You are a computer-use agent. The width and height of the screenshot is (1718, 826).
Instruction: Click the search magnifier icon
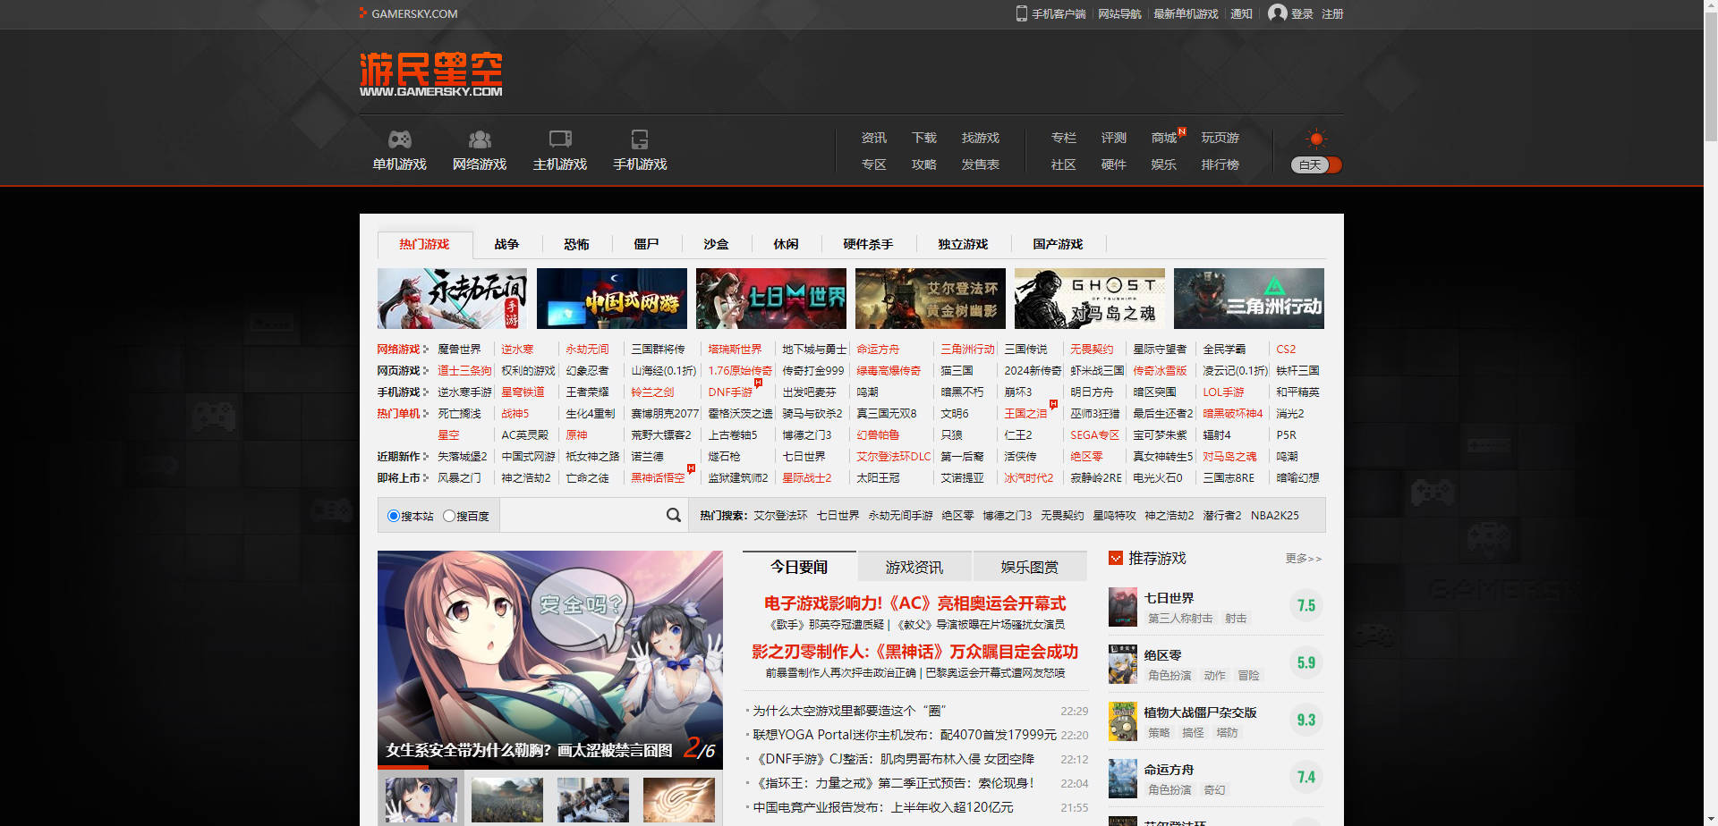click(674, 515)
